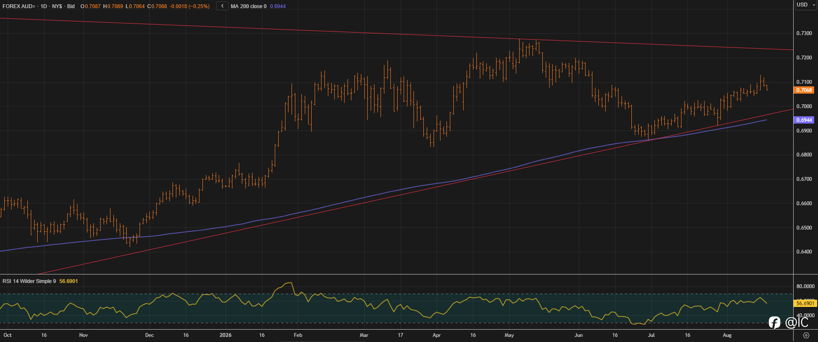Viewport: 818px width, 342px height.
Task: Click the RSI value 56.6901 in the legend
Action: tap(68, 281)
